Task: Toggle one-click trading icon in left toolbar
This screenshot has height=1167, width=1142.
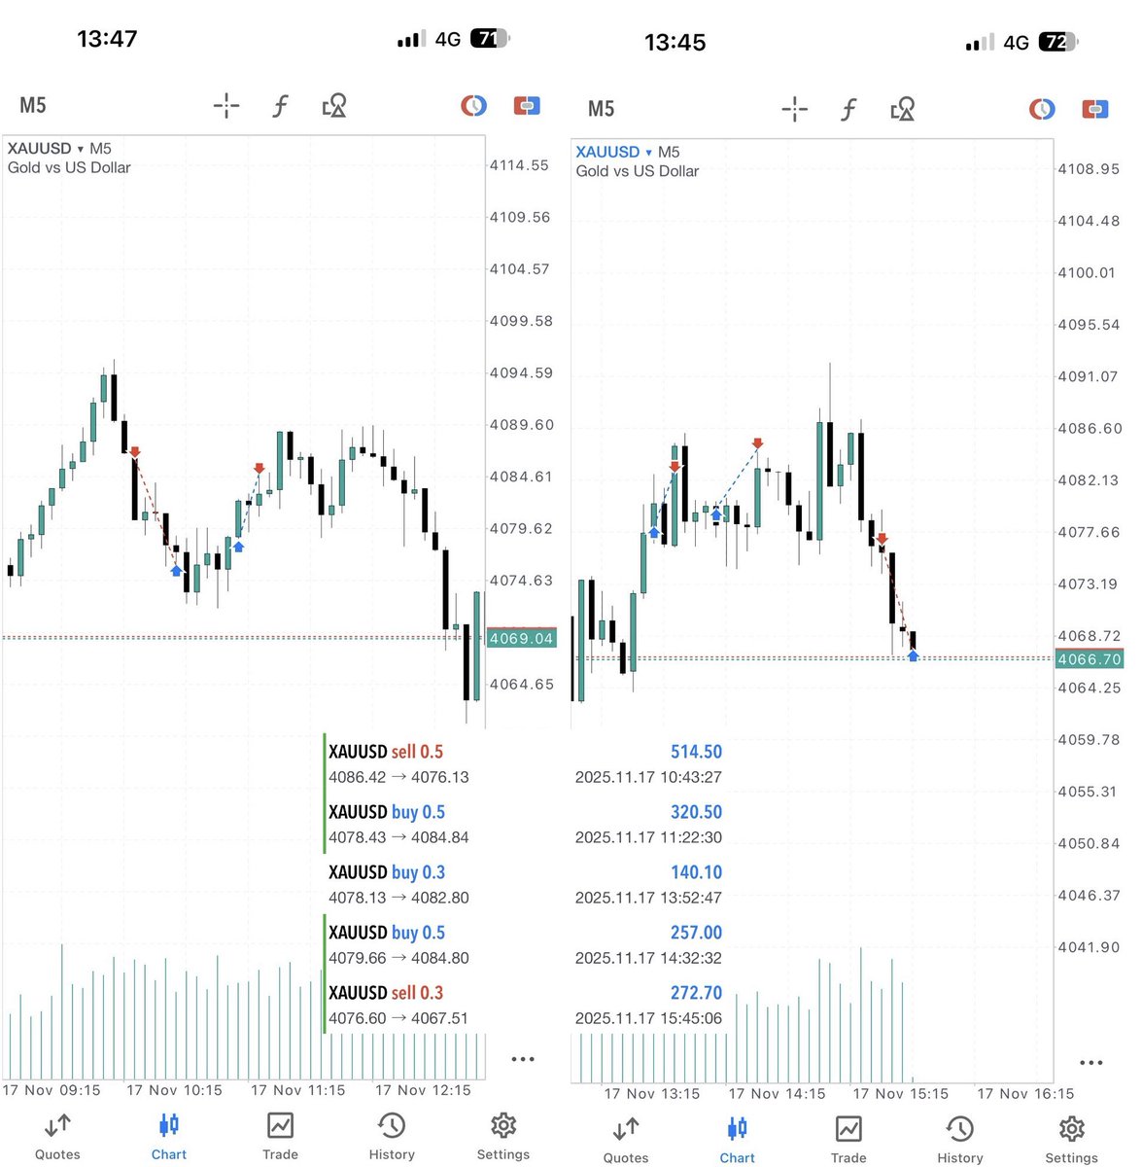Action: (x=527, y=104)
